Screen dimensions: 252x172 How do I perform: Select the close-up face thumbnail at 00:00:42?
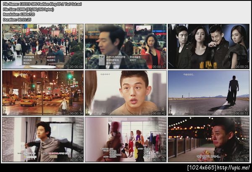click(126, 93)
